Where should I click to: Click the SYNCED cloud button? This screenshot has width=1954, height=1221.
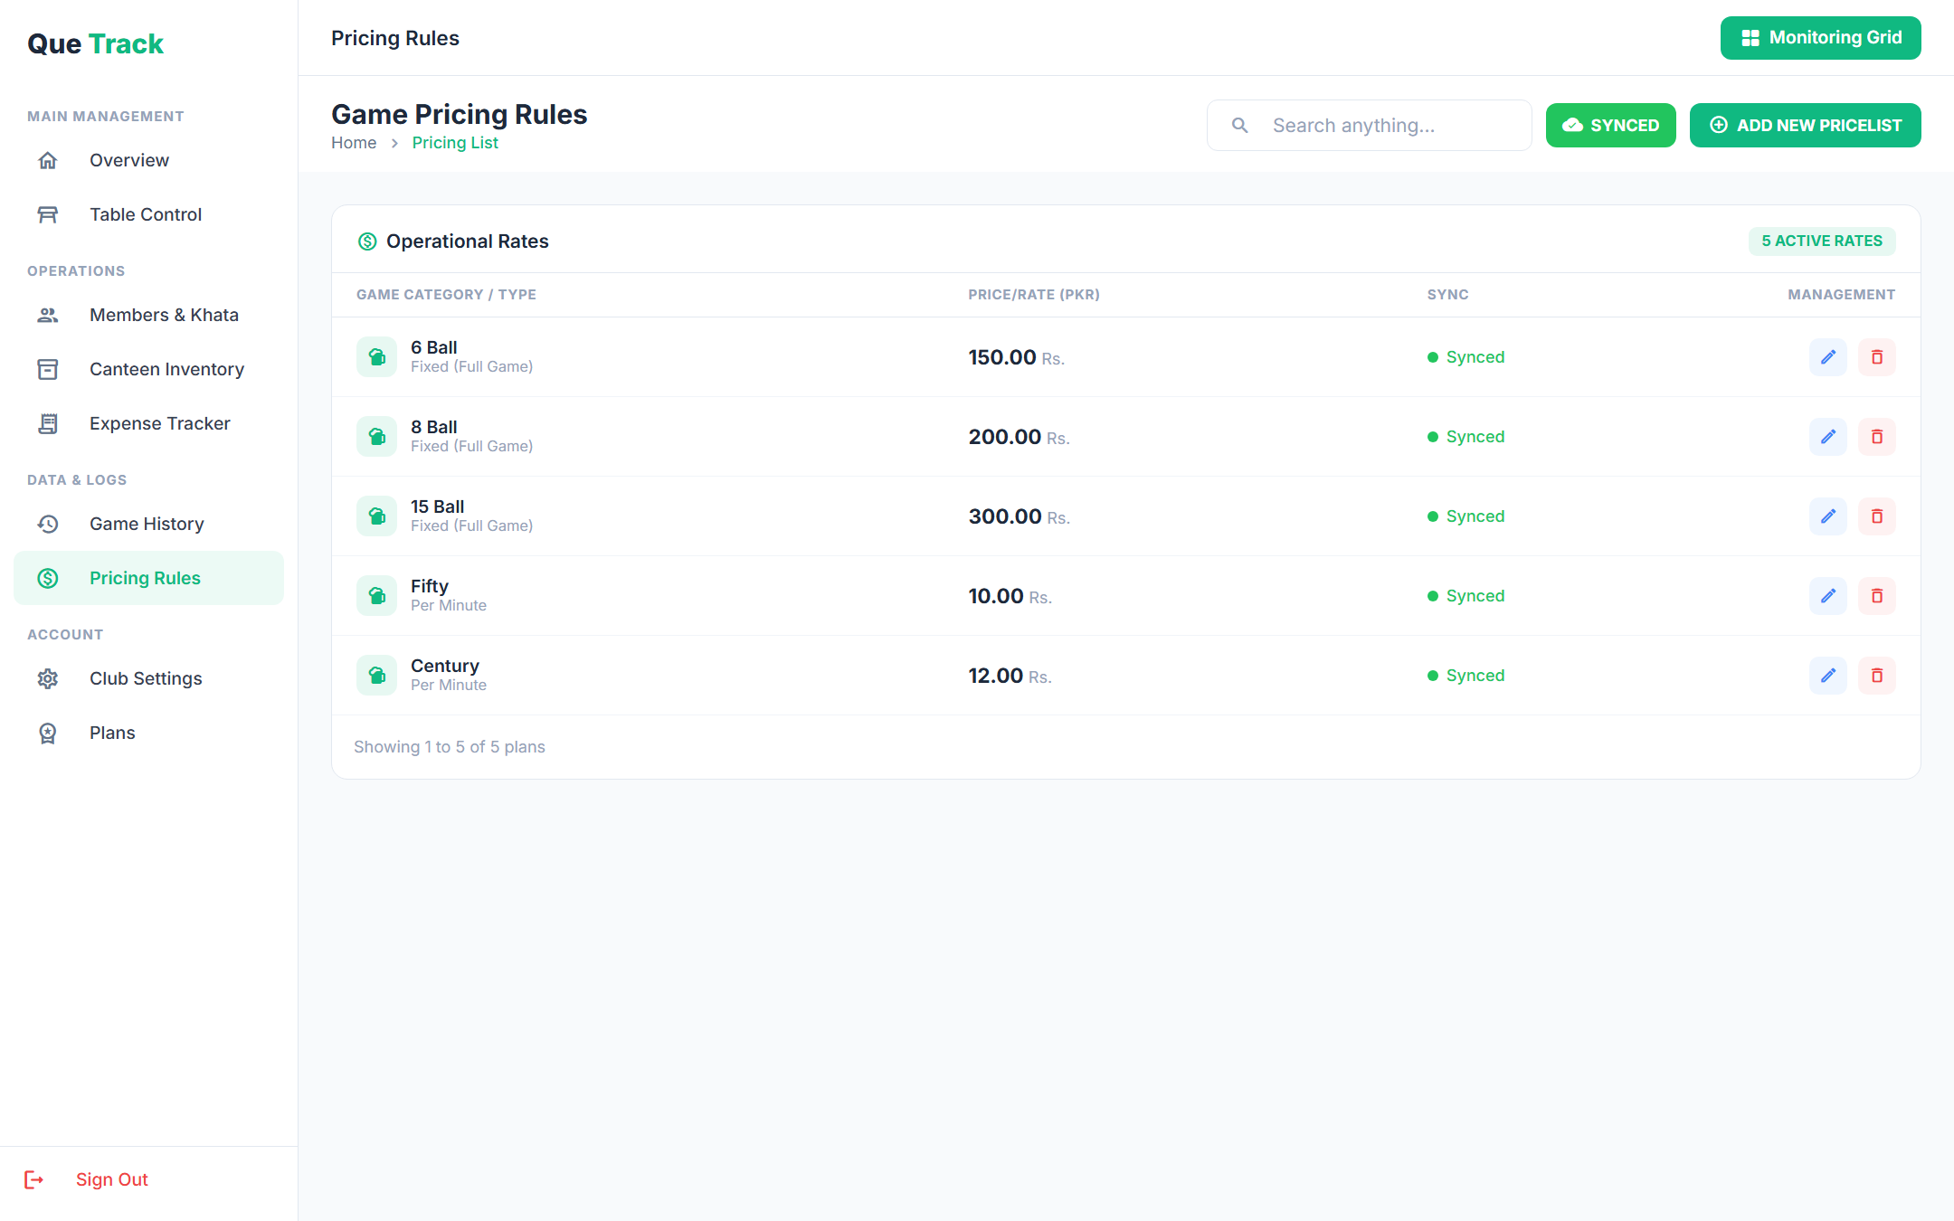(x=1610, y=125)
